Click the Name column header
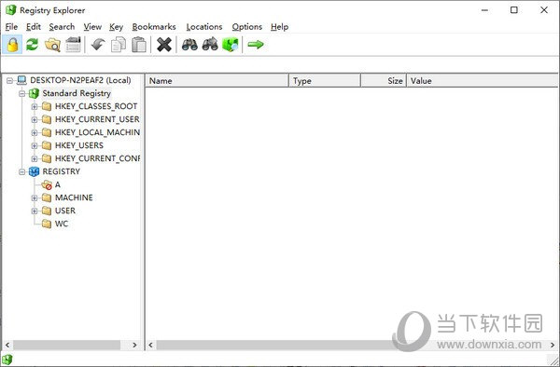The height and width of the screenshot is (367, 560). pyautogui.click(x=217, y=80)
